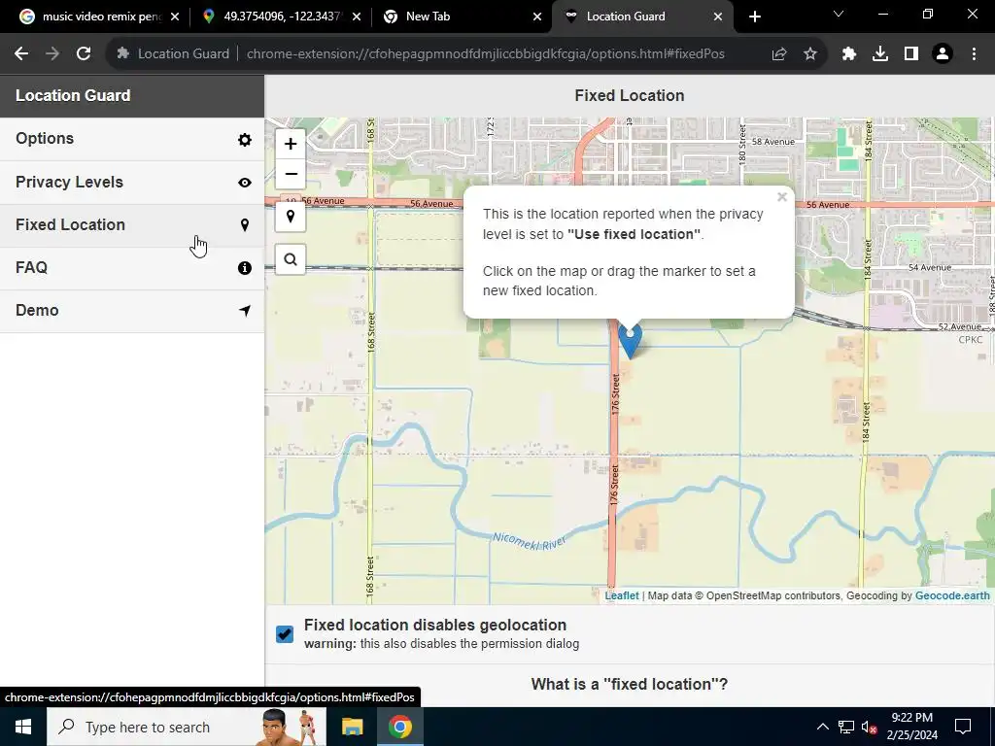Viewport: 995px width, 746px height.
Task: Show hidden system tray icons
Action: tap(822, 727)
